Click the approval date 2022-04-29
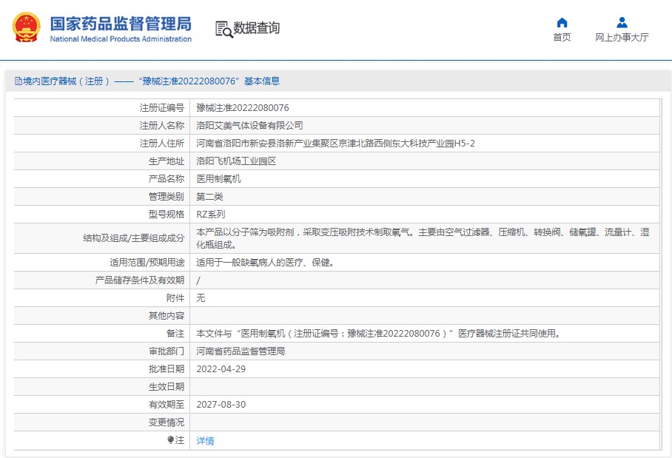Image resolution: width=672 pixels, height=458 pixels. [x=221, y=369]
